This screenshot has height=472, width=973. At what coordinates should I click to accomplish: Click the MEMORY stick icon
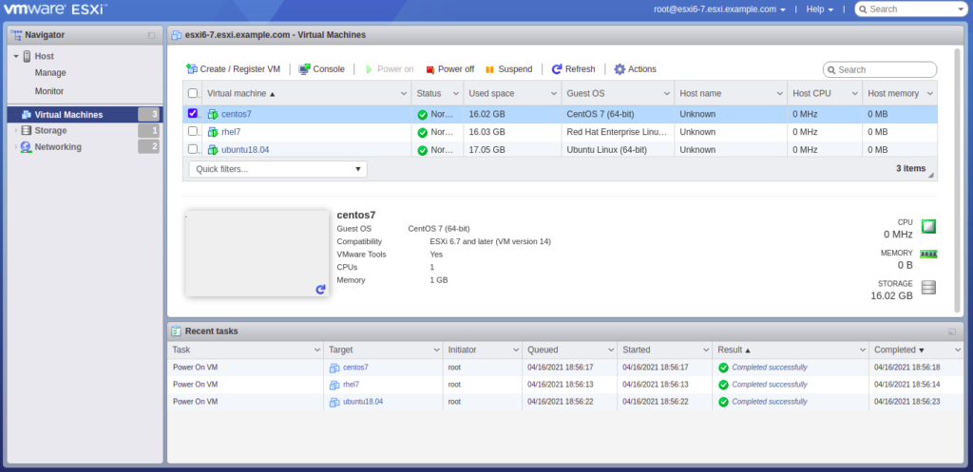928,255
